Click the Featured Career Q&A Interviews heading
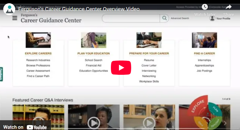This screenshot has width=240, height=130. (43, 100)
